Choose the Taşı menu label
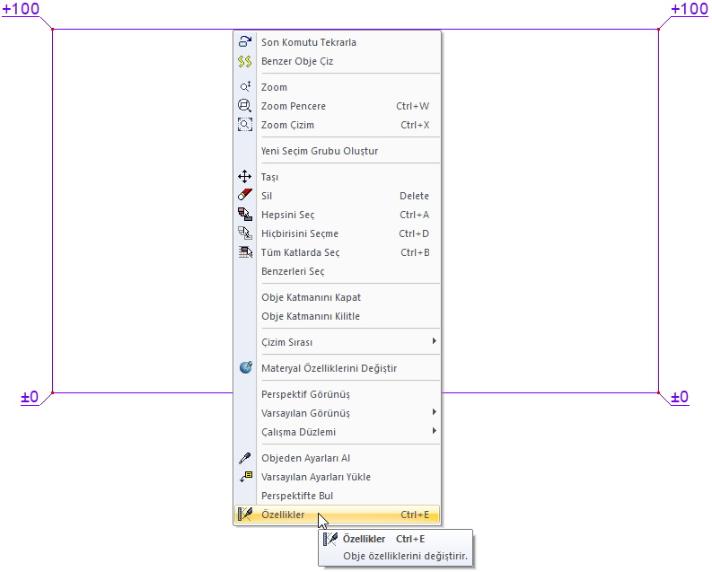Viewport: 712px width, 572px height. tap(269, 177)
